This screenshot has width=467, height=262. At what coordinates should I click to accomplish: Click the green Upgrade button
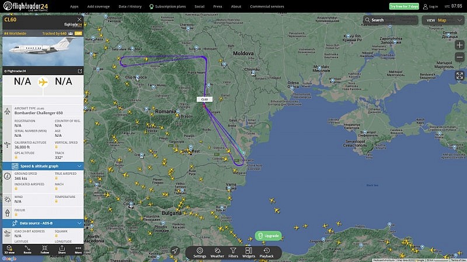click(269, 236)
